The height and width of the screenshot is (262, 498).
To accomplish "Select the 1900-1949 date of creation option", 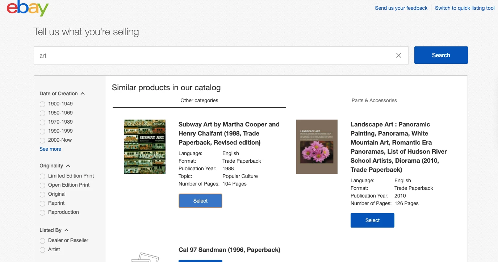I will (43, 104).
